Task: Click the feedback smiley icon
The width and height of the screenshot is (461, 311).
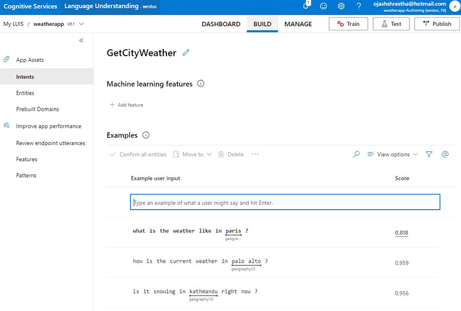Action: click(x=323, y=6)
